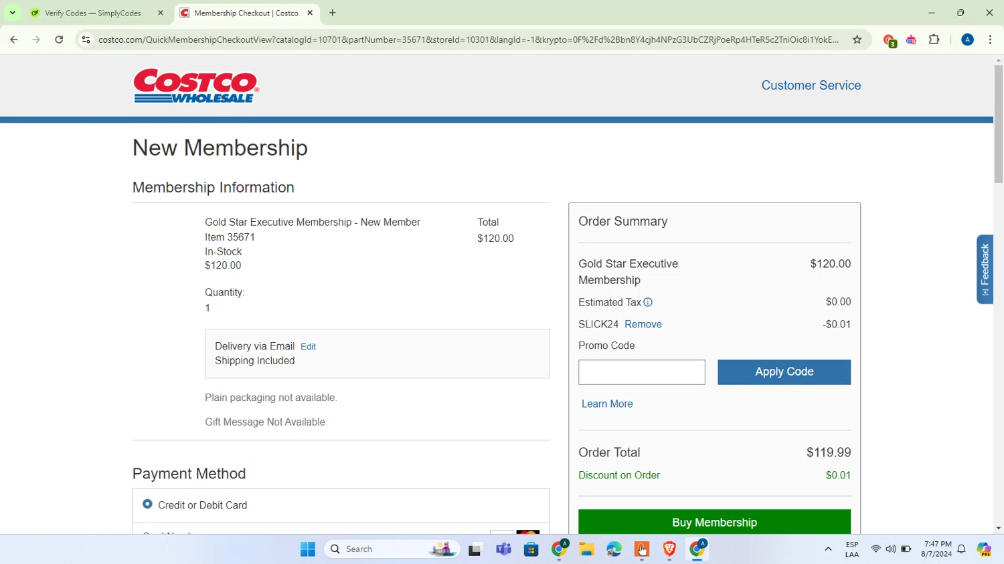Open the notifications bell
This screenshot has width=1004, height=564.
pos(961,549)
